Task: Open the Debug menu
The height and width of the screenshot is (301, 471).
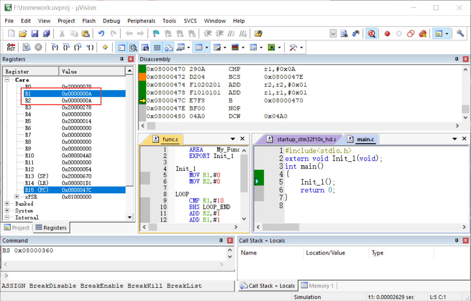Action: 111,21
